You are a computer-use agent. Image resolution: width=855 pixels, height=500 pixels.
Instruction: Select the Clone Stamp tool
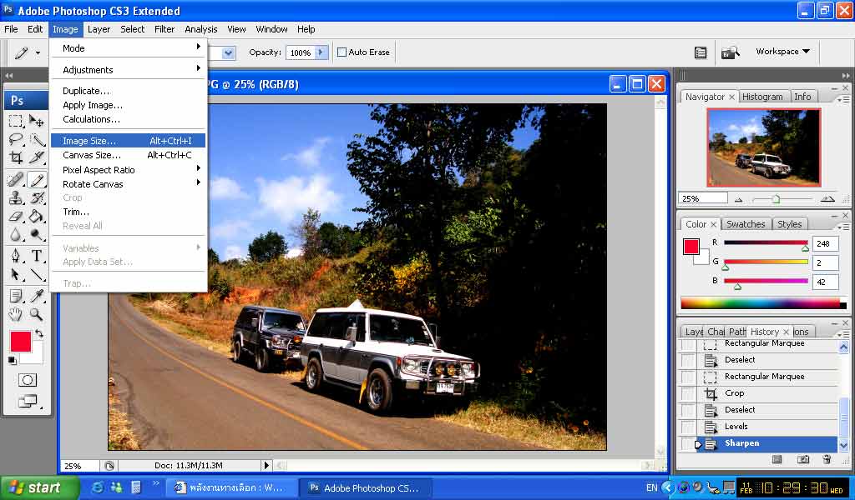(16, 197)
